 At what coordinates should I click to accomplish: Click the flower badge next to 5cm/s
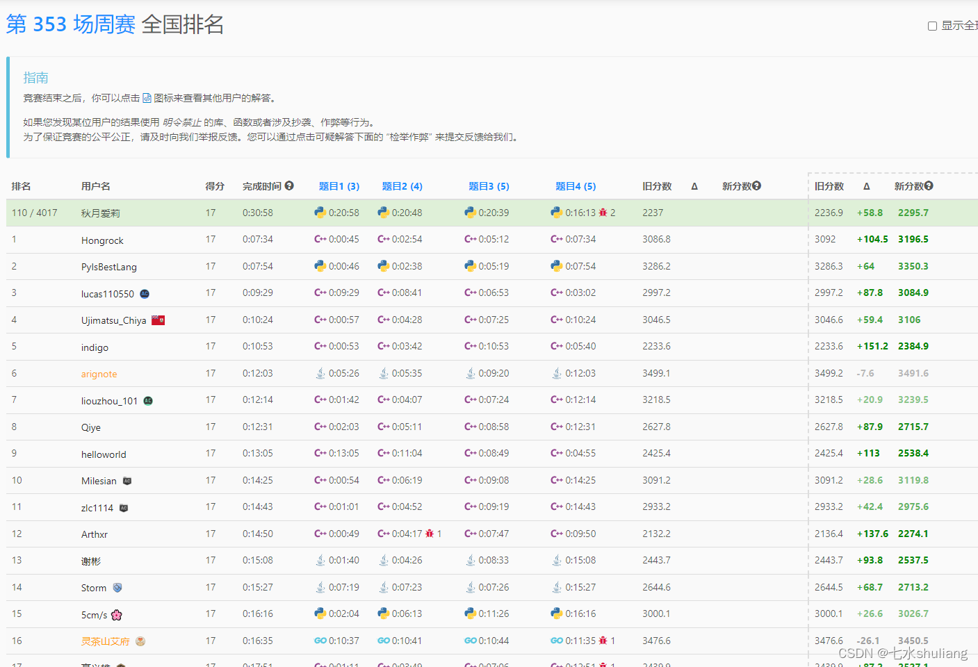pyautogui.click(x=117, y=615)
